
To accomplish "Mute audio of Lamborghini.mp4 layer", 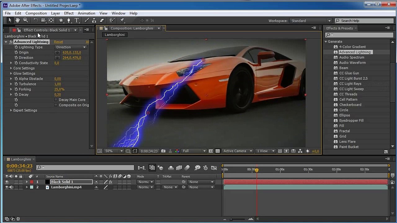I will [x=11, y=187].
